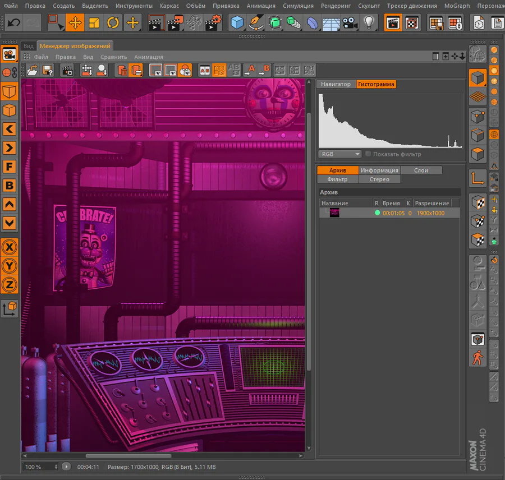Open the RGB channel dropdown

(x=340, y=154)
